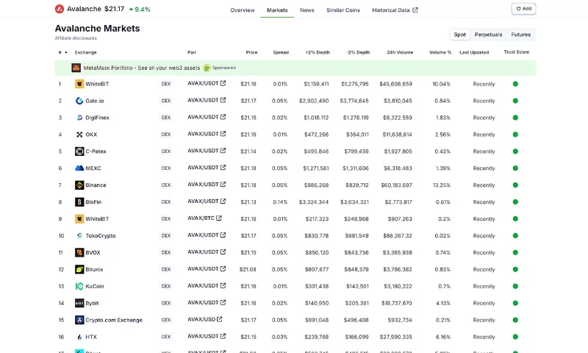Click the KuCoin exchange logo icon
The image size is (588, 353).
pos(79,286)
